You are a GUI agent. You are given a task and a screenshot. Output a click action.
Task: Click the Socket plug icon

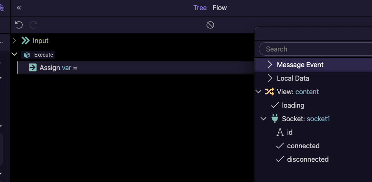pos(275,119)
